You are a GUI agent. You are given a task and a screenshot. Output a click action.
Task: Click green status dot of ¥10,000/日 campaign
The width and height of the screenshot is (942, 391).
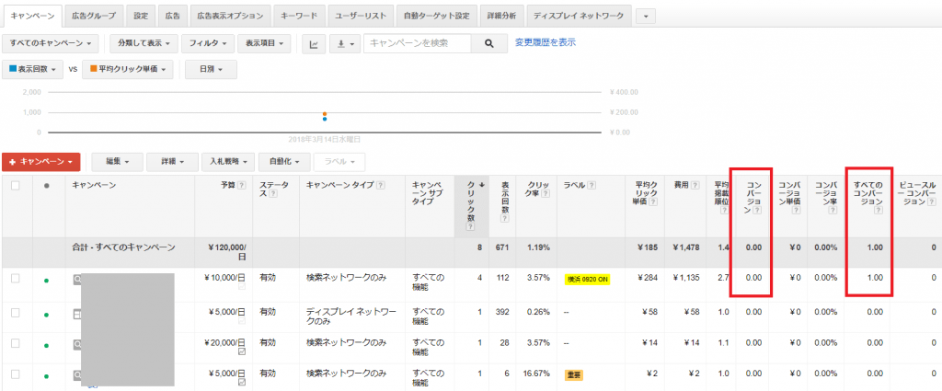(x=46, y=280)
